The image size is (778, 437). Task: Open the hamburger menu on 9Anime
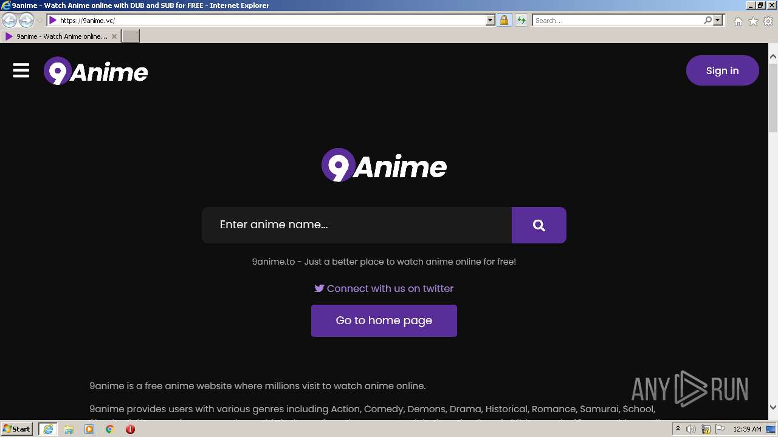pyautogui.click(x=21, y=71)
